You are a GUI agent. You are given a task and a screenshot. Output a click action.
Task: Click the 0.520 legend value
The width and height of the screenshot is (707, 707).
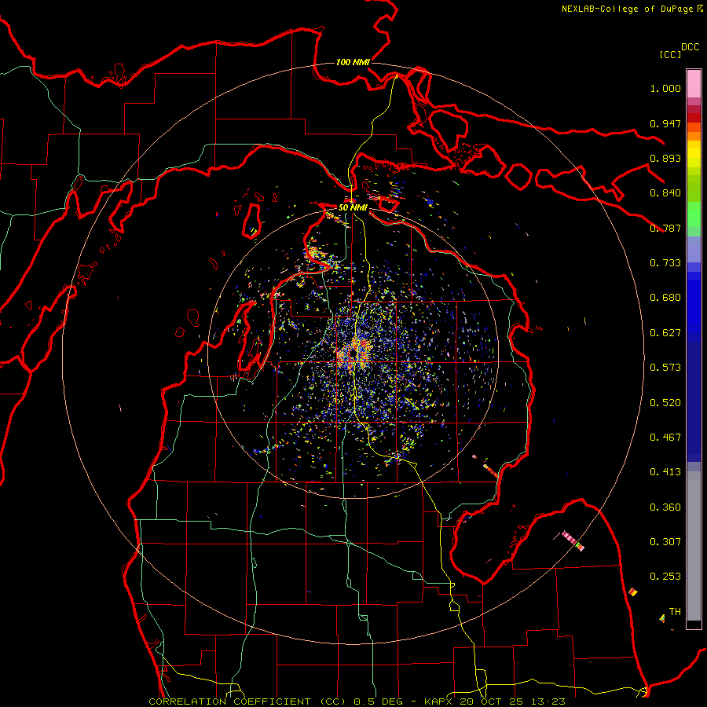click(665, 403)
